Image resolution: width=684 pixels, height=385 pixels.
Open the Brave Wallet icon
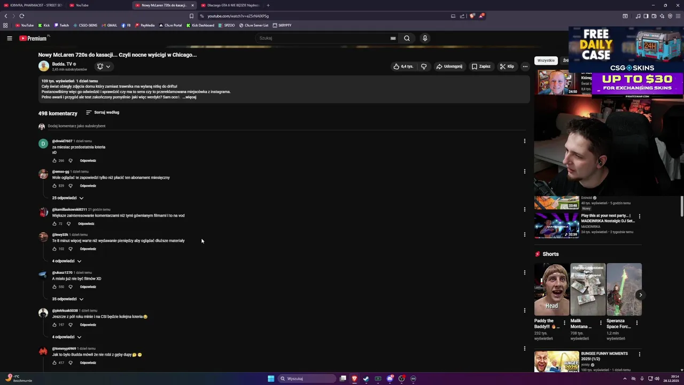[x=654, y=16]
